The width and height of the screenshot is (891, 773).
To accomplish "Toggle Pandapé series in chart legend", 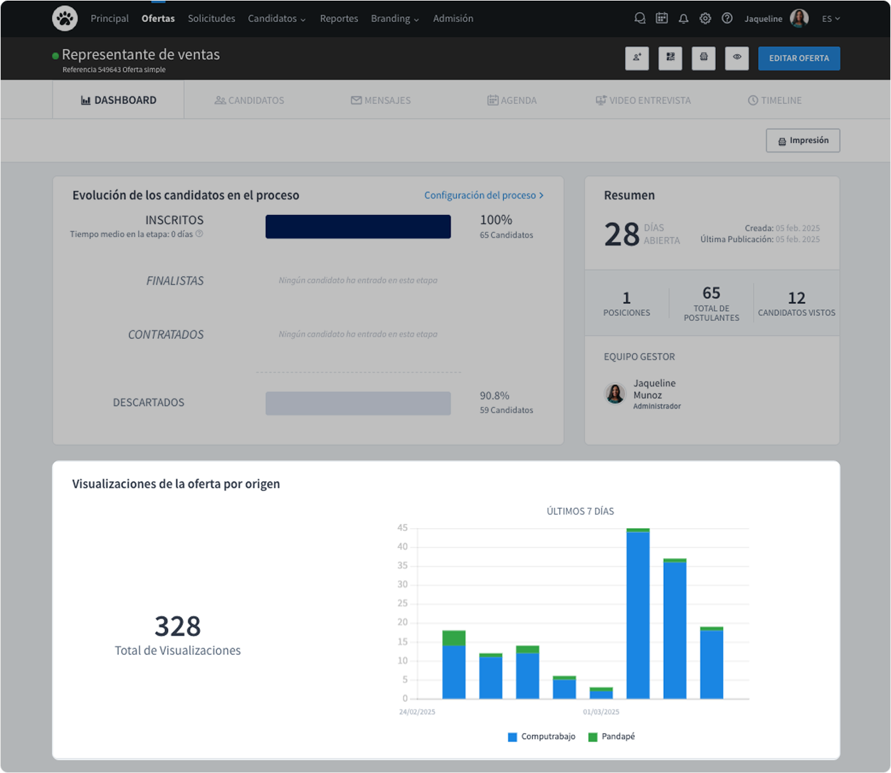I will (x=611, y=737).
